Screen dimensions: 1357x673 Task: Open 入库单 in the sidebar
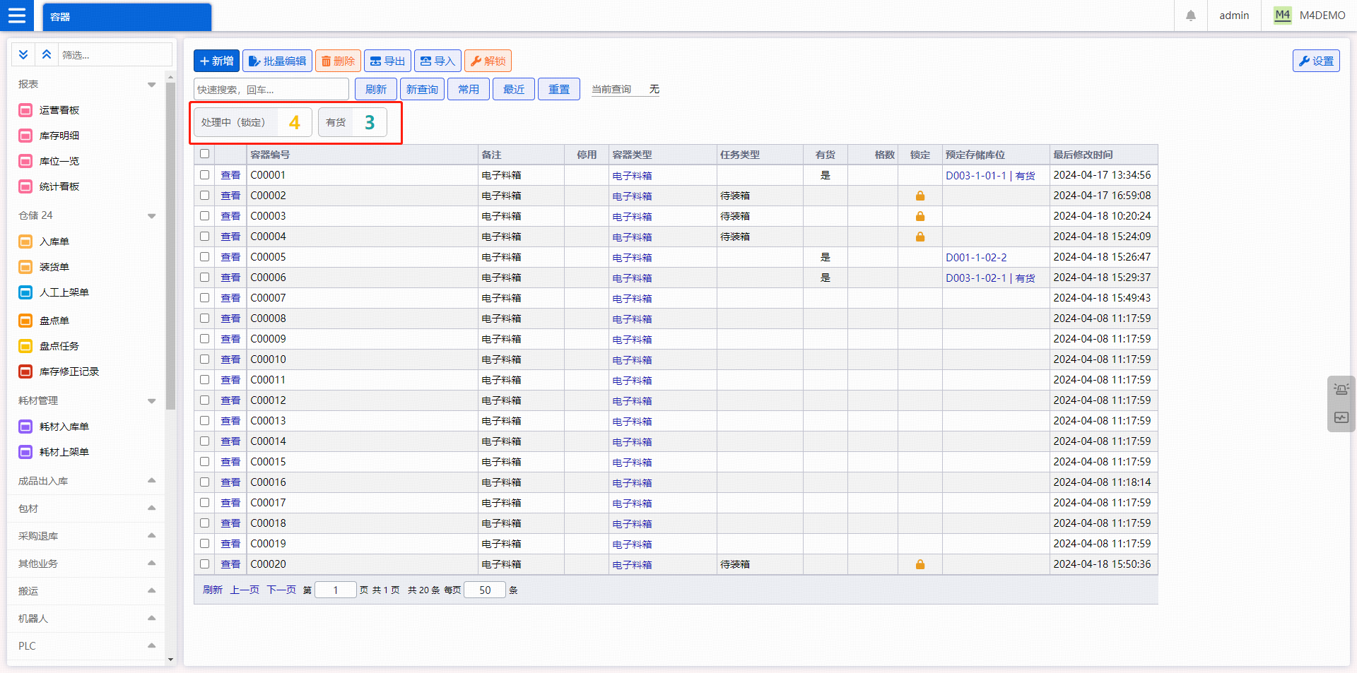44,242
